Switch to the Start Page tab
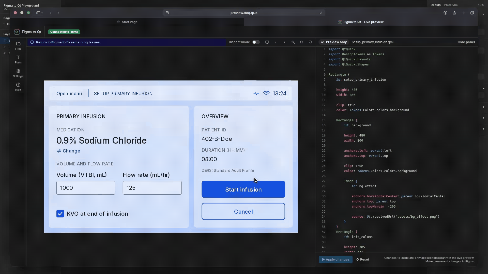488x274 pixels. click(x=127, y=22)
